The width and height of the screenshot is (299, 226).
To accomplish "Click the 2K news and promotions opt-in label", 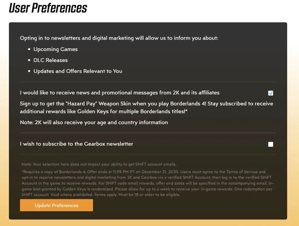I will (x=119, y=92).
